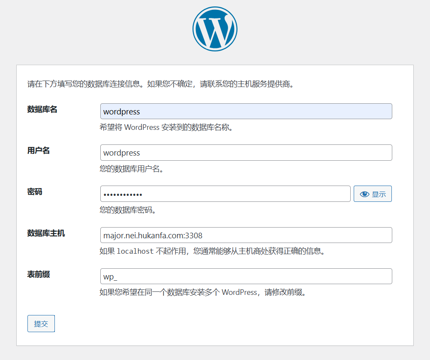Click the 表前缀 label

[39, 274]
